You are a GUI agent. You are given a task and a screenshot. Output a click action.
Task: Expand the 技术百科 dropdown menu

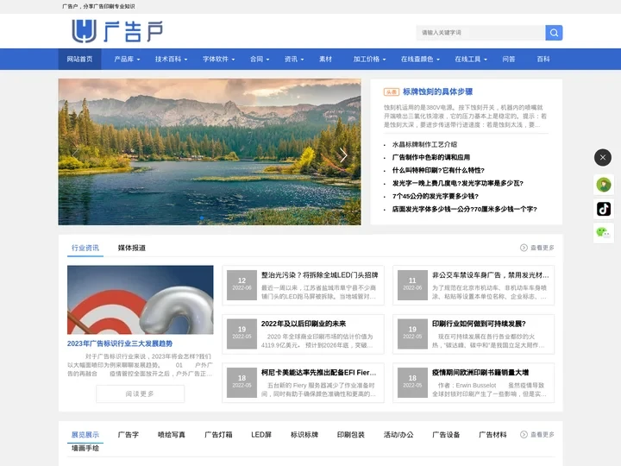point(171,59)
